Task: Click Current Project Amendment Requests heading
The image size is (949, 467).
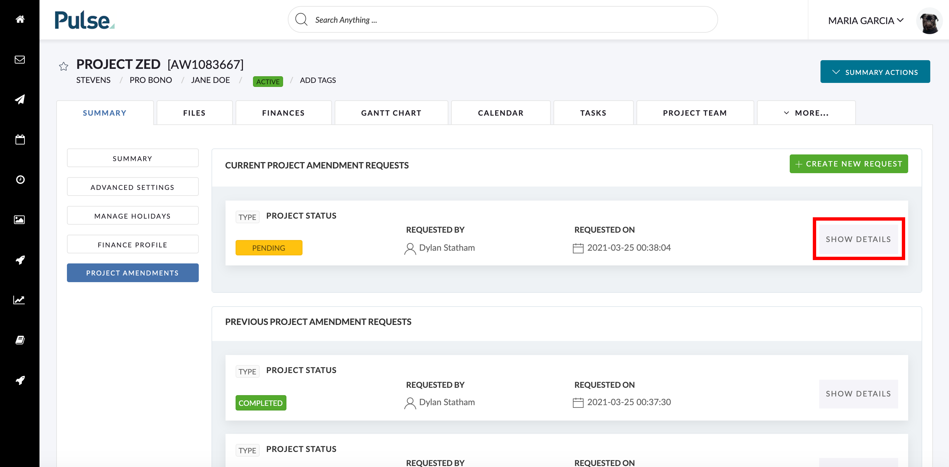Action: tap(317, 165)
